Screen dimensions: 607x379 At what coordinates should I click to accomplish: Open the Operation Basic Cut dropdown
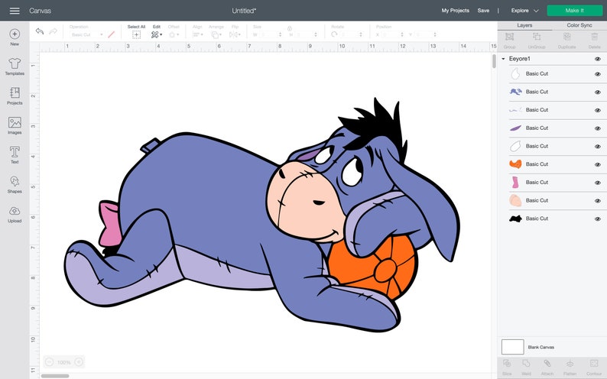pos(86,35)
